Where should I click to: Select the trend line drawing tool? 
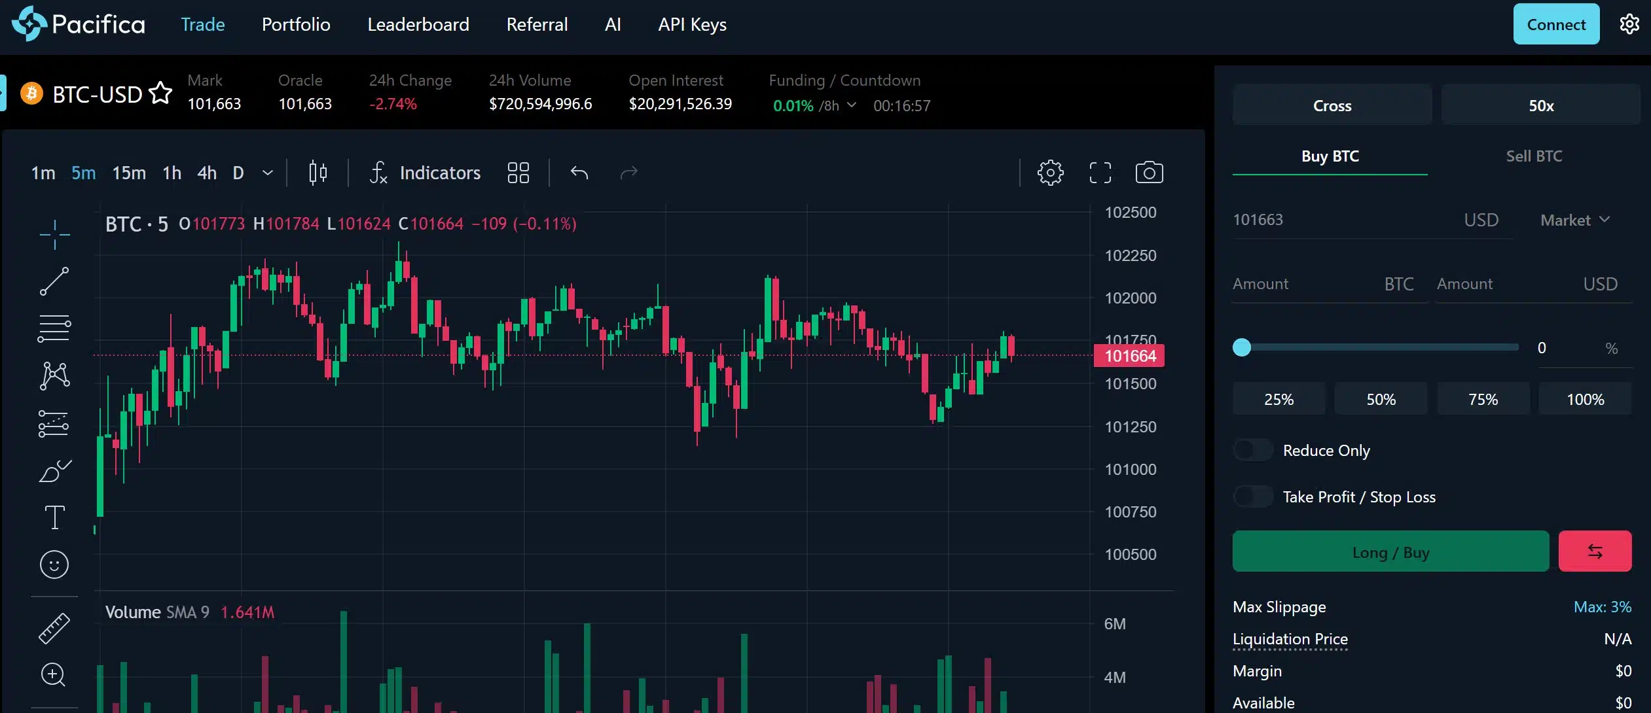pyautogui.click(x=54, y=280)
